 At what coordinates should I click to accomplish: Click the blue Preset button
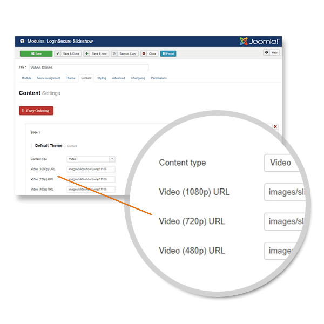click(x=168, y=53)
